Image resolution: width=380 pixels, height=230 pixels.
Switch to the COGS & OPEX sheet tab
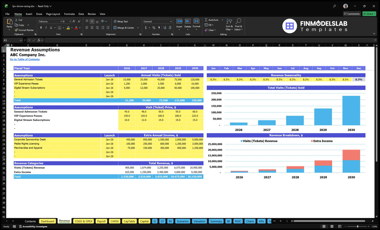click(83, 221)
